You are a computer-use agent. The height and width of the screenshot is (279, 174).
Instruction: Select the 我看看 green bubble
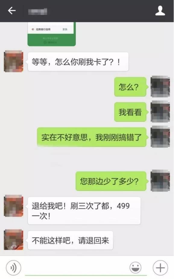pos(130,112)
